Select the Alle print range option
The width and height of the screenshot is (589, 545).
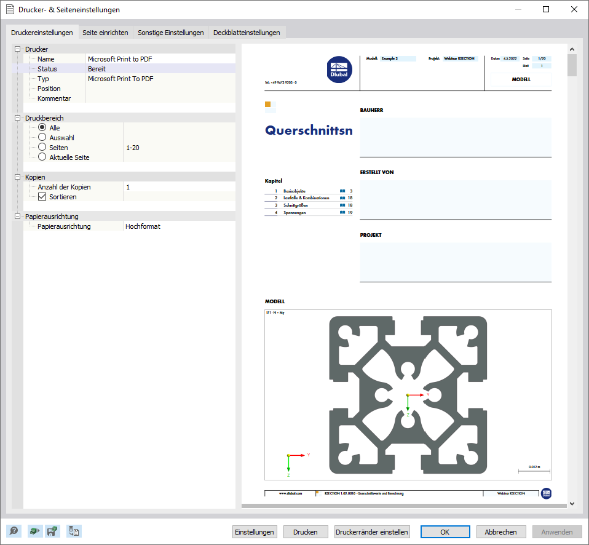click(42, 127)
